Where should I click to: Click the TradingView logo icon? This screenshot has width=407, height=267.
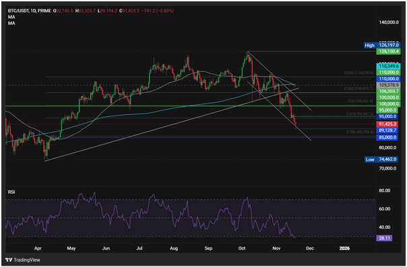(8, 260)
